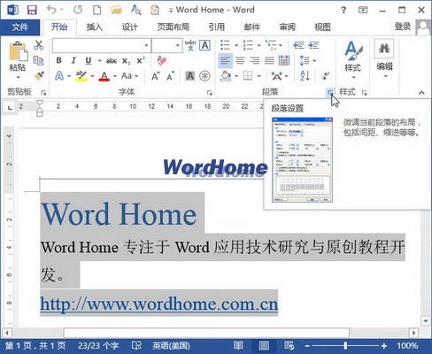Apply distributed alignment
The width and height of the screenshot is (432, 354).
(284, 60)
